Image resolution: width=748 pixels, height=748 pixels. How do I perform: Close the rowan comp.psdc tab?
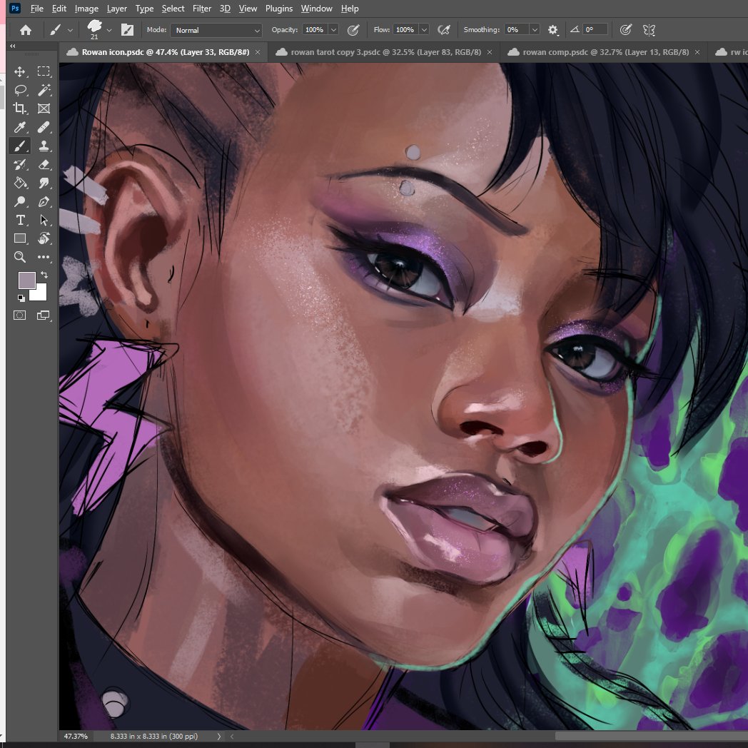(697, 52)
